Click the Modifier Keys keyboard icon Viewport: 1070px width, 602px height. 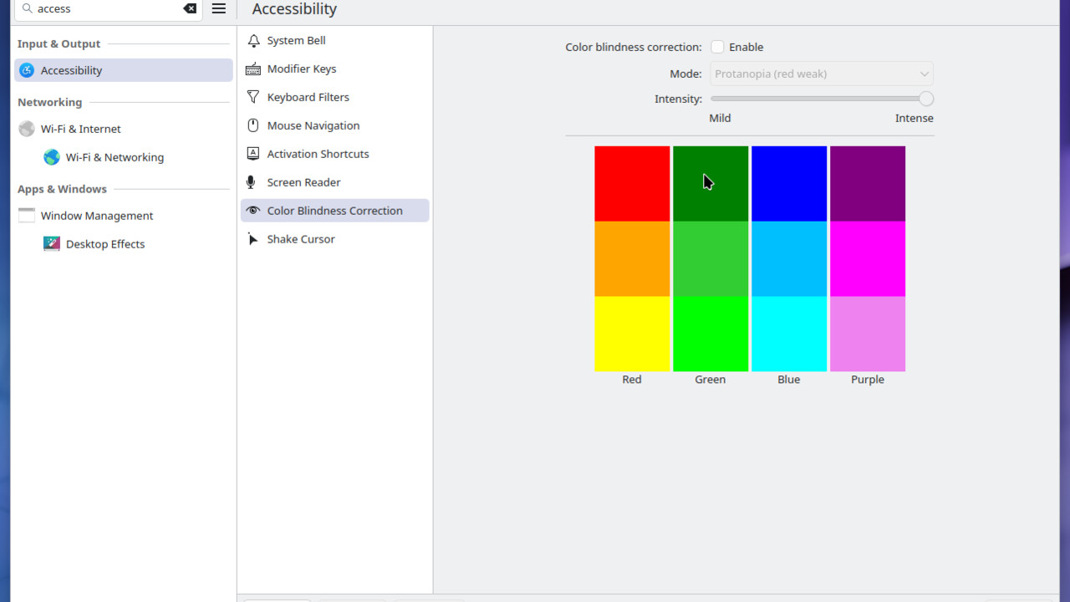tap(253, 69)
